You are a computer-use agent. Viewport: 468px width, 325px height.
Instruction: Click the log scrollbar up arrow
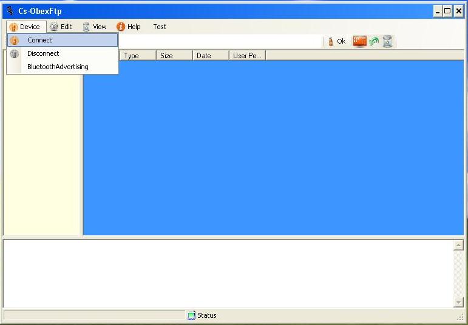click(x=458, y=246)
